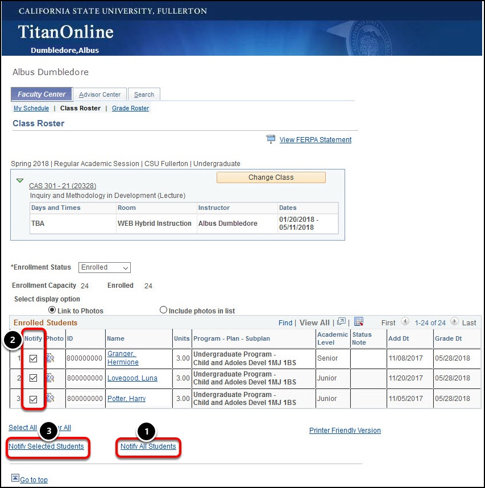
Task: Click the Notify Selected Students link
Action: tap(46, 446)
